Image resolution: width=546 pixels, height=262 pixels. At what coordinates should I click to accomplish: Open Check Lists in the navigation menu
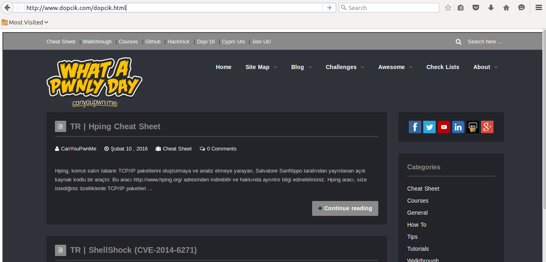pos(442,67)
